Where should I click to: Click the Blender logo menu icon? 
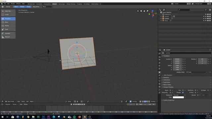(x=2, y=4)
